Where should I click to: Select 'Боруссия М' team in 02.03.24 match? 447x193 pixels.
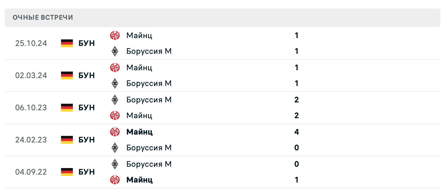tap(149, 83)
